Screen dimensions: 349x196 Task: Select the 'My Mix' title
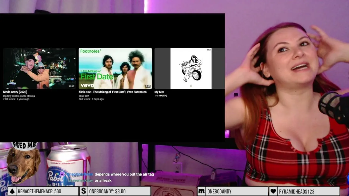(x=159, y=92)
